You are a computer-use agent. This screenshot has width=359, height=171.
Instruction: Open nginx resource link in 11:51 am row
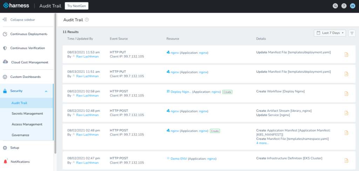[x=175, y=72]
